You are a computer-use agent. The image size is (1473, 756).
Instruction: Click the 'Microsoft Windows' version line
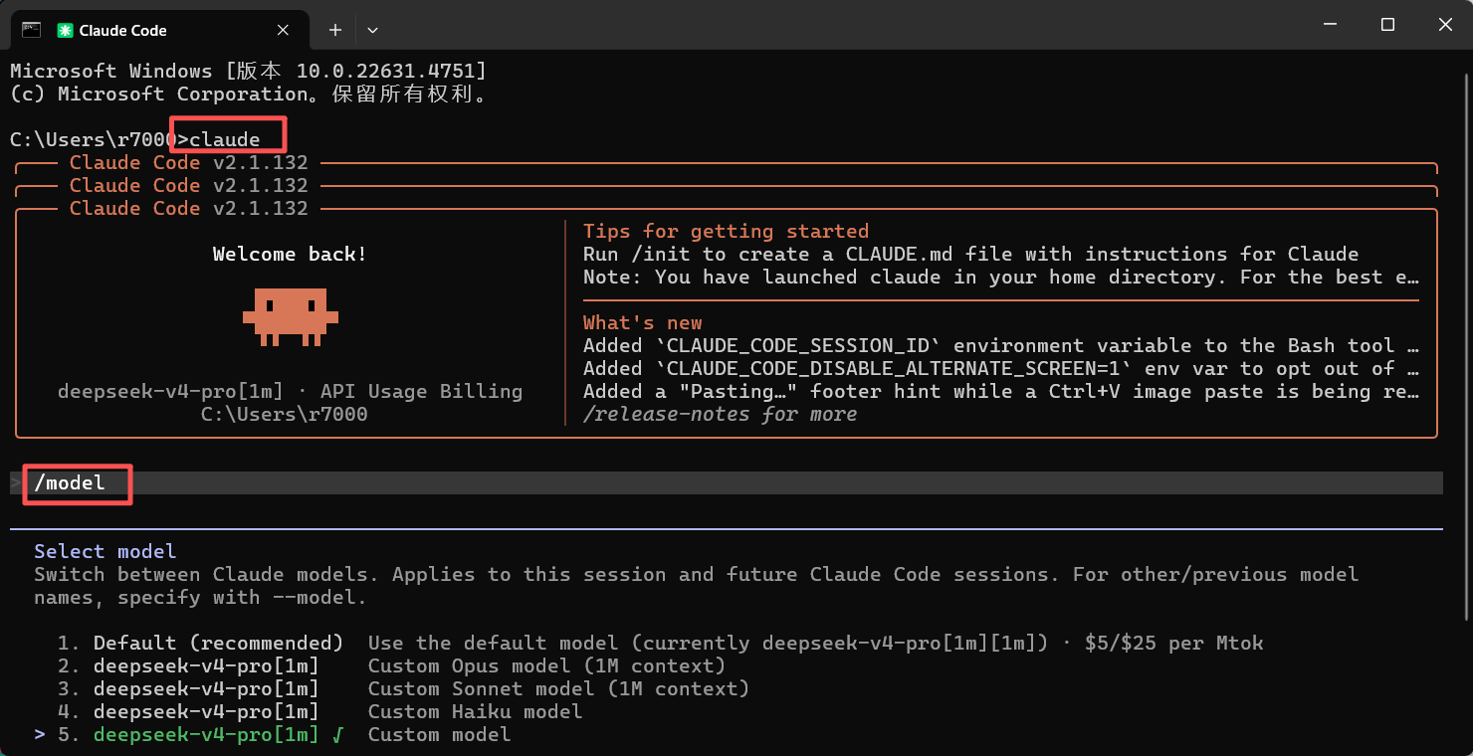click(249, 72)
